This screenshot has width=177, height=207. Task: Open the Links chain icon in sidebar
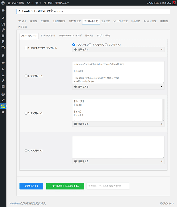click(x=3, y=30)
